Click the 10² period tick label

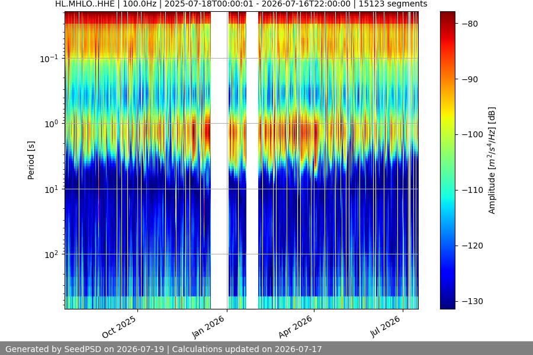pyautogui.click(x=52, y=254)
